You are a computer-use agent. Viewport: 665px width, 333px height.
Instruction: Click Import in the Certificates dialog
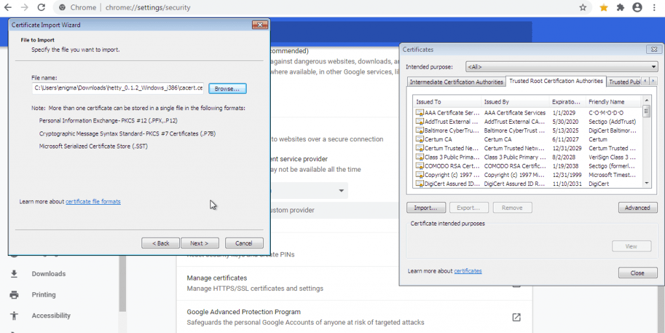(426, 208)
